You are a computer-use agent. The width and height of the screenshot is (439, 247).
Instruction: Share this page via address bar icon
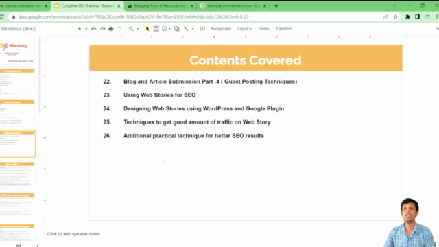click(385, 16)
